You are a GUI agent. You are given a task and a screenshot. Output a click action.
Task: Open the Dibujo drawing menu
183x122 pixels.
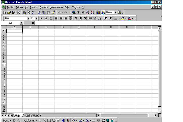(x=7, y=121)
